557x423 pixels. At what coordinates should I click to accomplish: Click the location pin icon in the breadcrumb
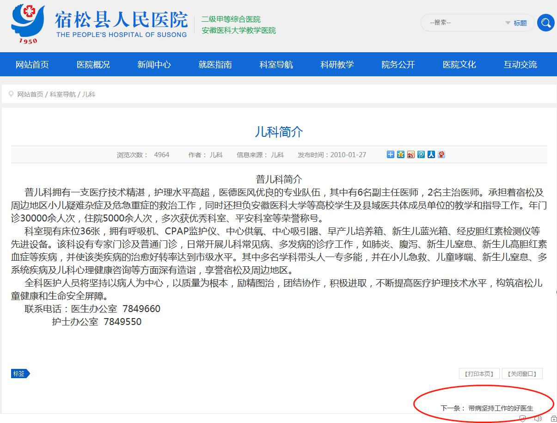pyautogui.click(x=11, y=94)
